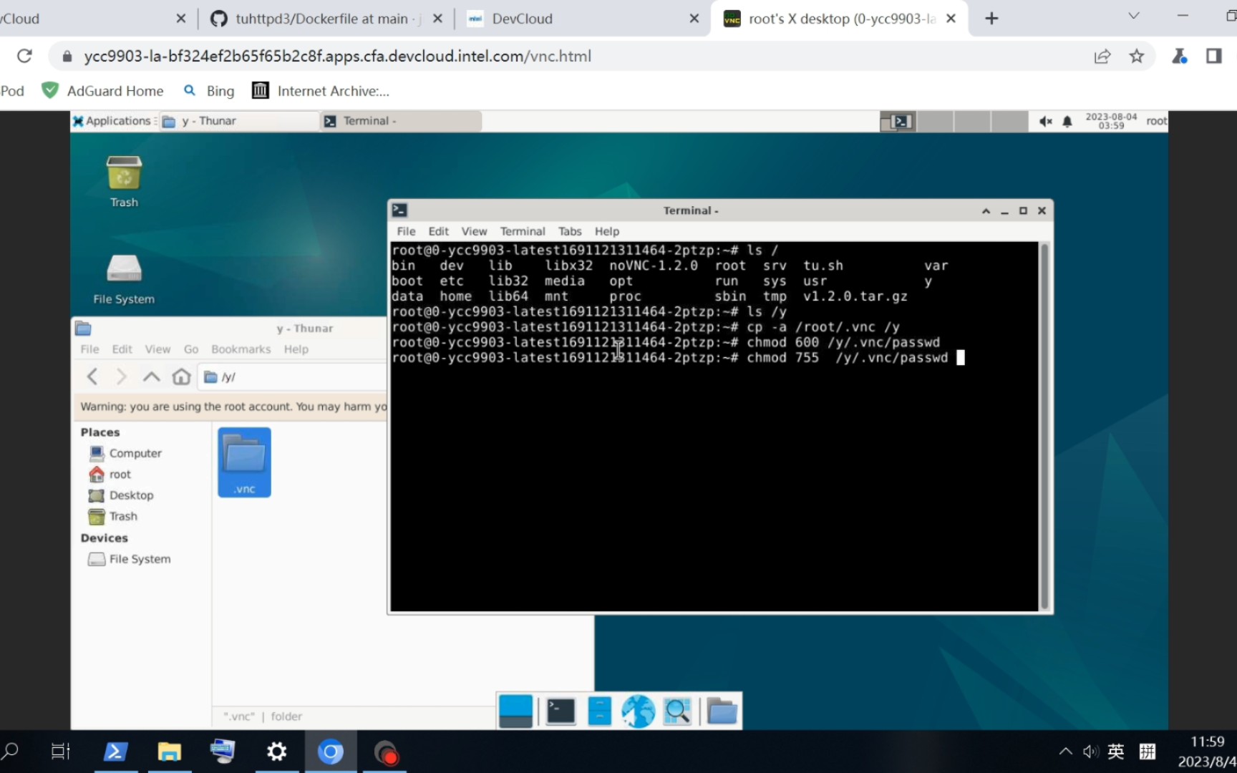This screenshot has width=1237, height=773.
Task: Open the Terminal View menu
Action: tap(474, 231)
